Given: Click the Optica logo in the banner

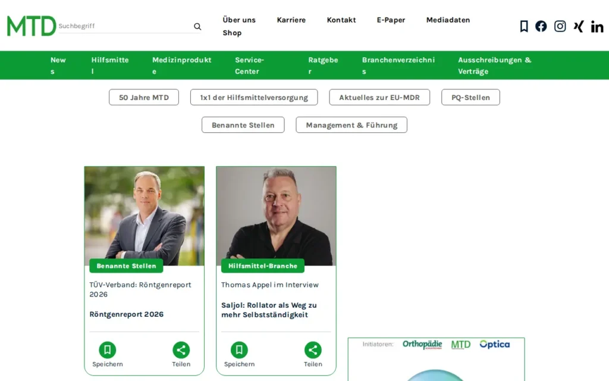Looking at the screenshot, I should tap(494, 345).
